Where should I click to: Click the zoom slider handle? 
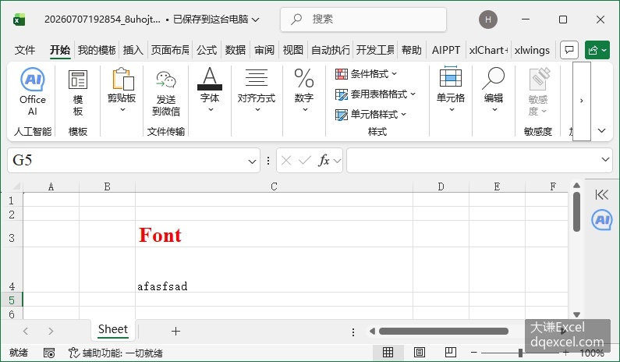click(x=520, y=352)
